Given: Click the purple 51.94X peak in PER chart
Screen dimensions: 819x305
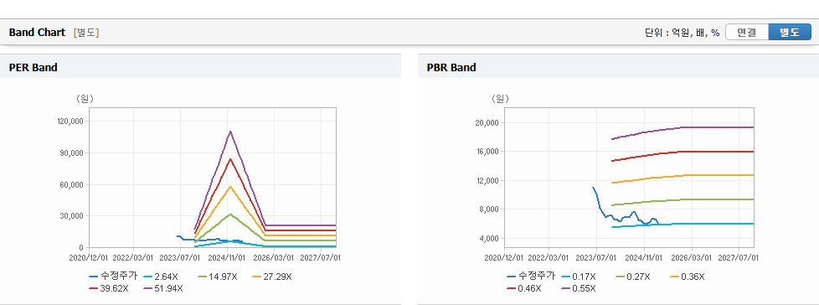Looking at the screenshot, I should pyautogui.click(x=230, y=132).
